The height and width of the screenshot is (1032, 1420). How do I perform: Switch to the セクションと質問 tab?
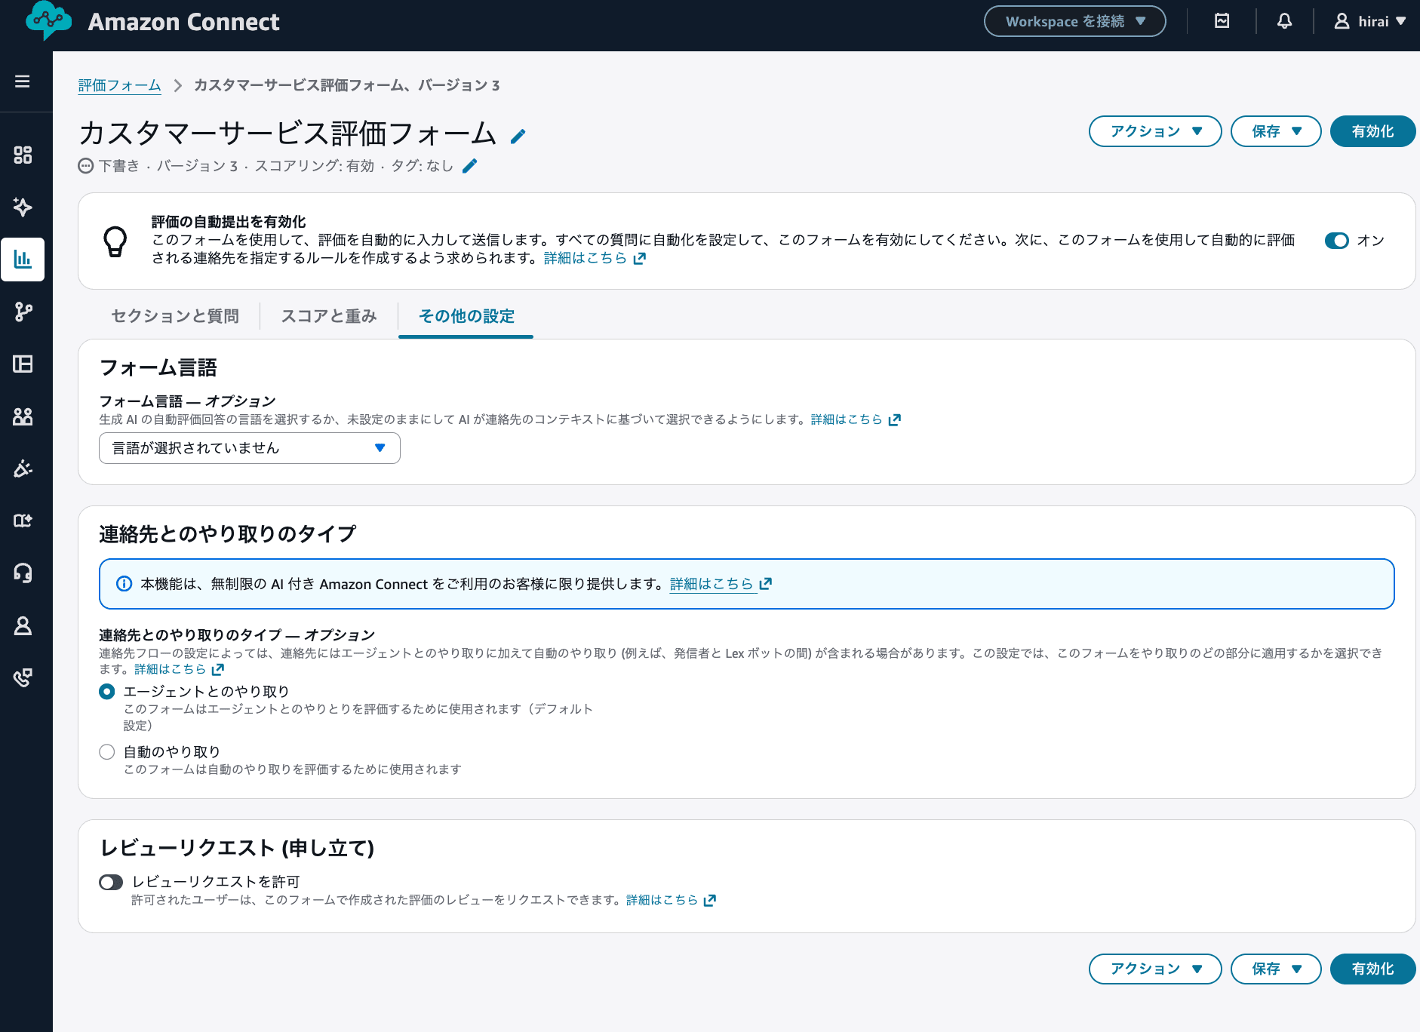174,316
